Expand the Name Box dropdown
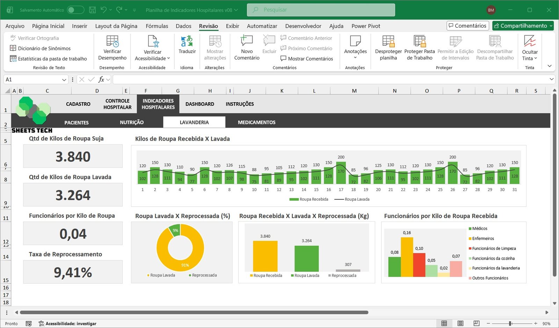This screenshot has height=328, width=559. (x=64, y=80)
